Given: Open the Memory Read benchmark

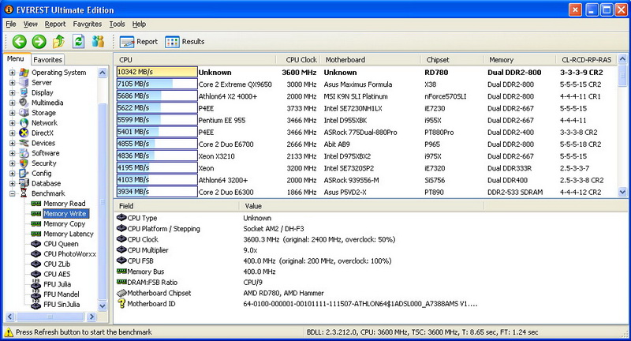Looking at the screenshot, I should tap(65, 204).
